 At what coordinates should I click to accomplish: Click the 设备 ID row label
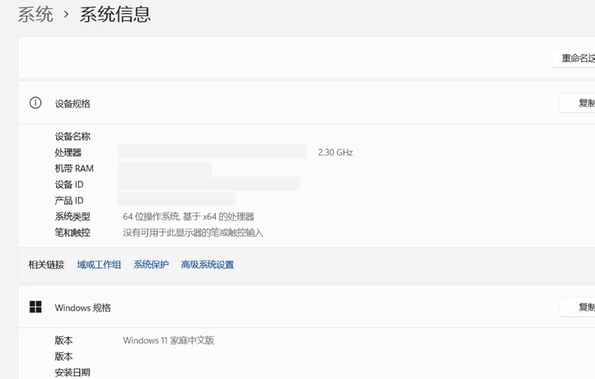(x=69, y=184)
